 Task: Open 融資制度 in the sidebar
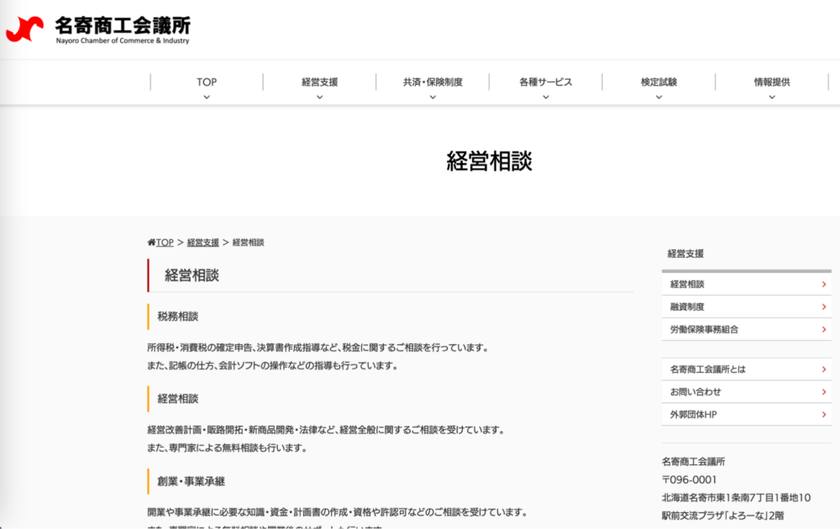688,307
